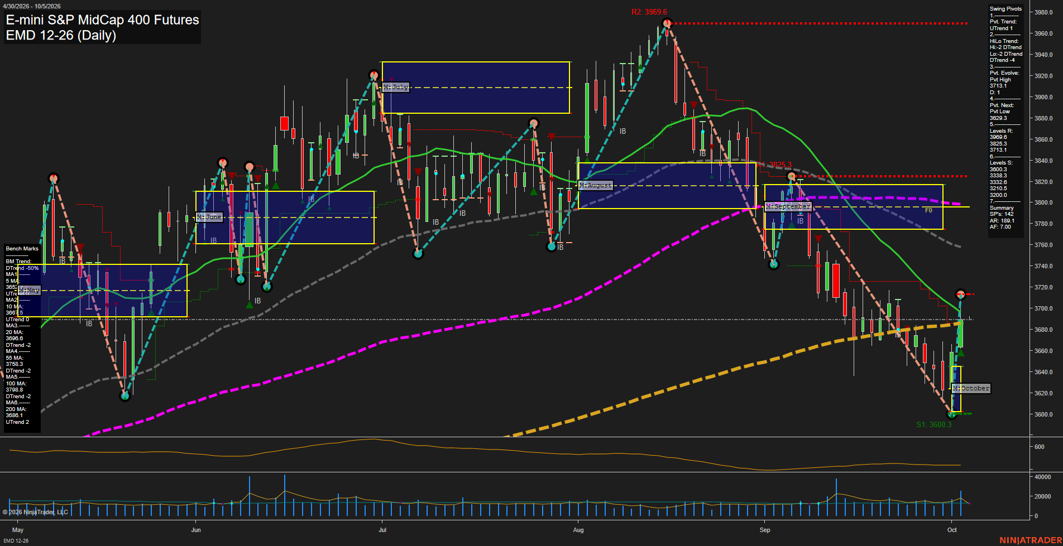Select the late May swing low pivot circle
This screenshot has height=546, width=1063.
tap(125, 395)
